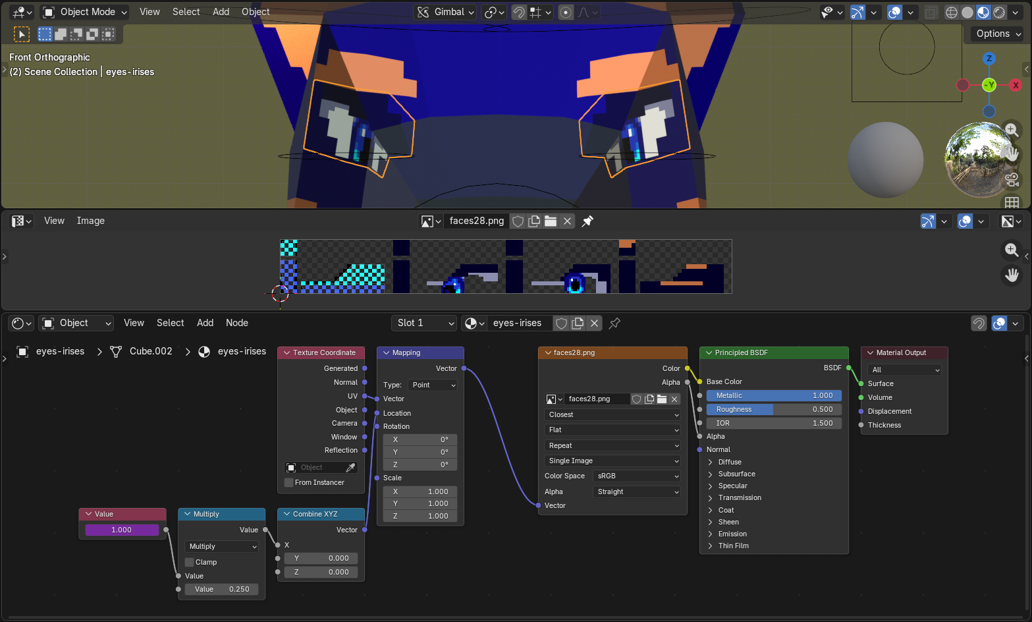Toggle fake user shield for the eyes-irises material

click(561, 324)
